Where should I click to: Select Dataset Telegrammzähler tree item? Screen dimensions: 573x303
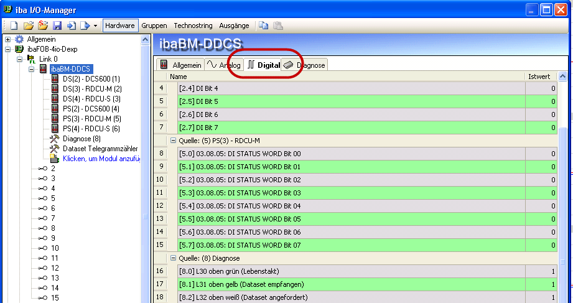click(101, 149)
